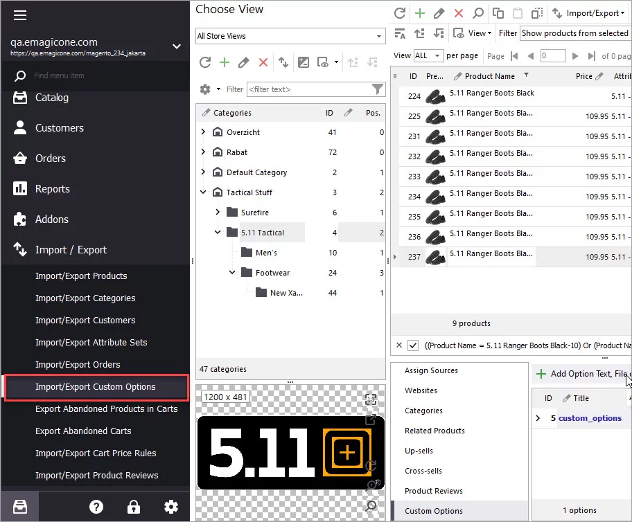This screenshot has width=632, height=522.
Task: Open the Reports section
Action: coord(53,188)
